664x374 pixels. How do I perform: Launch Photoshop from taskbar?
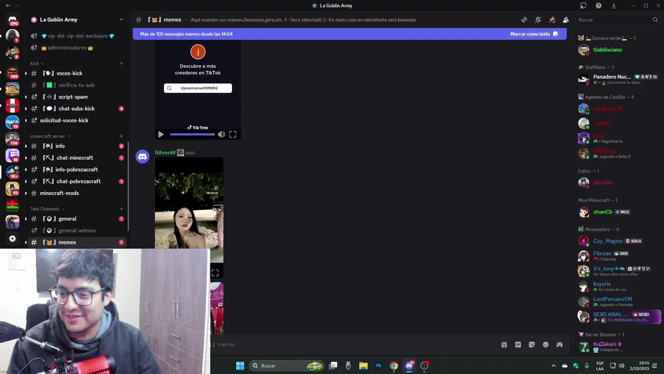point(379,366)
